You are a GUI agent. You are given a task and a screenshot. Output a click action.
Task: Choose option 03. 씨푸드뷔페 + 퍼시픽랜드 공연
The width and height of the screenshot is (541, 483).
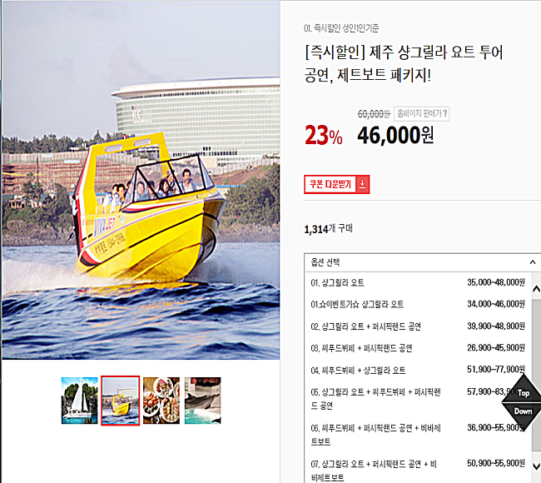pyautogui.click(x=418, y=348)
